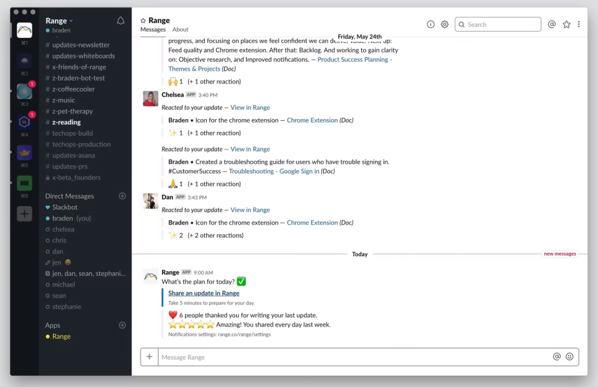Add a new workspace with plus button

tap(24, 214)
